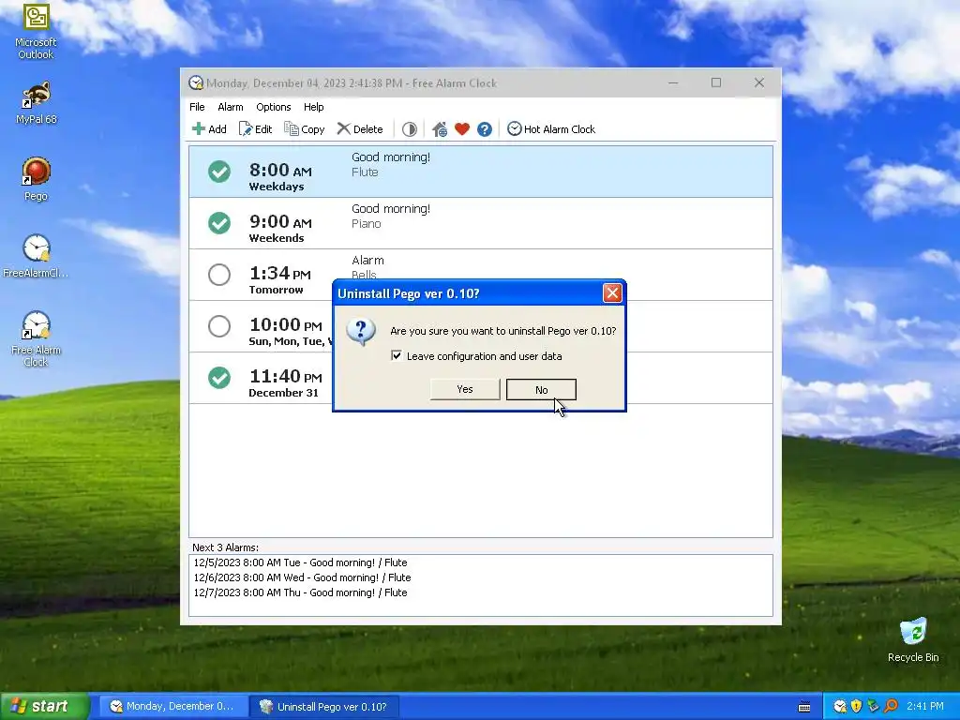Click the 12/7/2023 8:00 AM Thu next alarm line
960x720 pixels.
(300, 592)
